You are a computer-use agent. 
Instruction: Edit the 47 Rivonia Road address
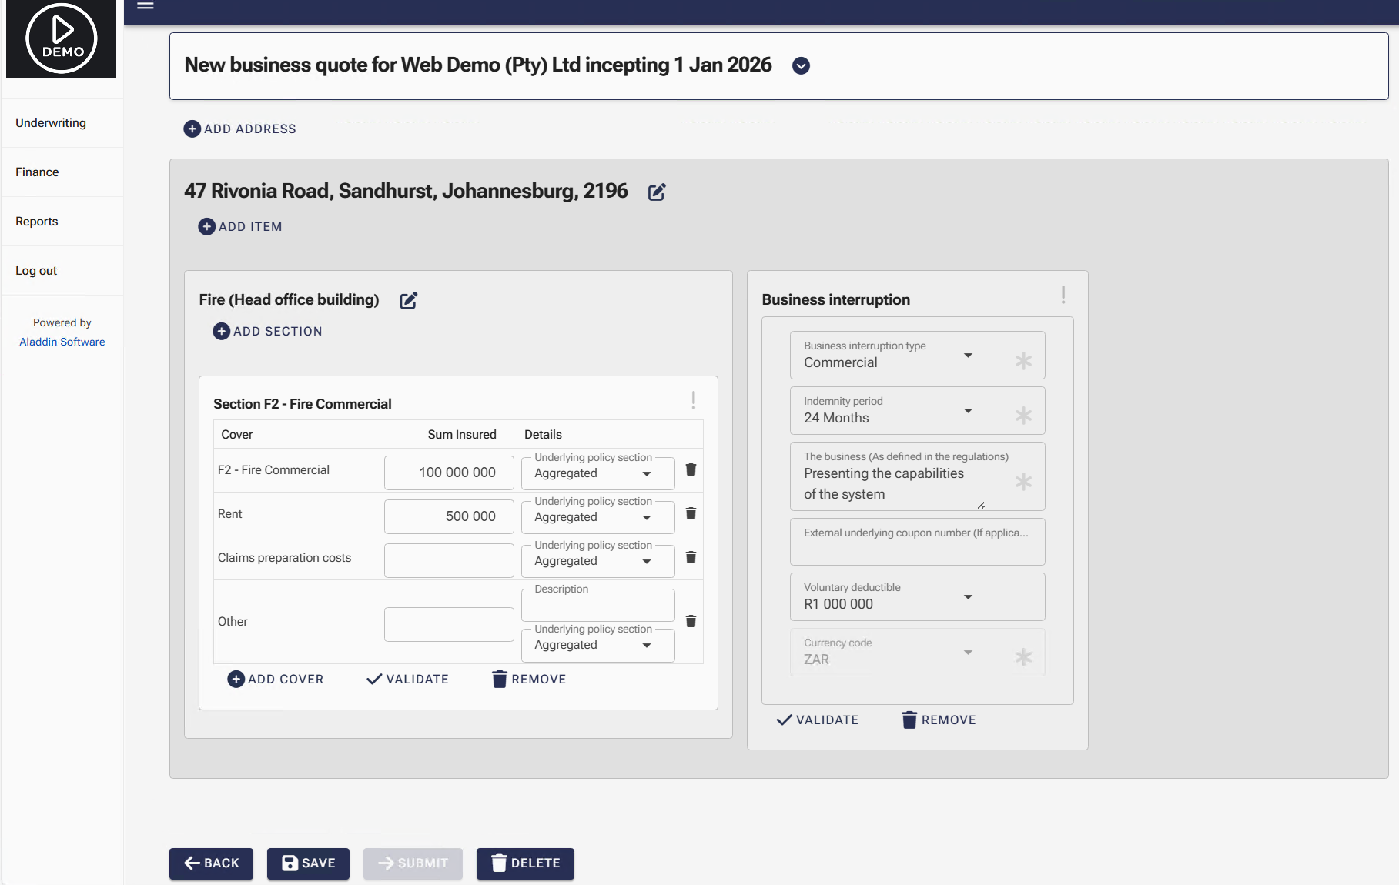[656, 192]
